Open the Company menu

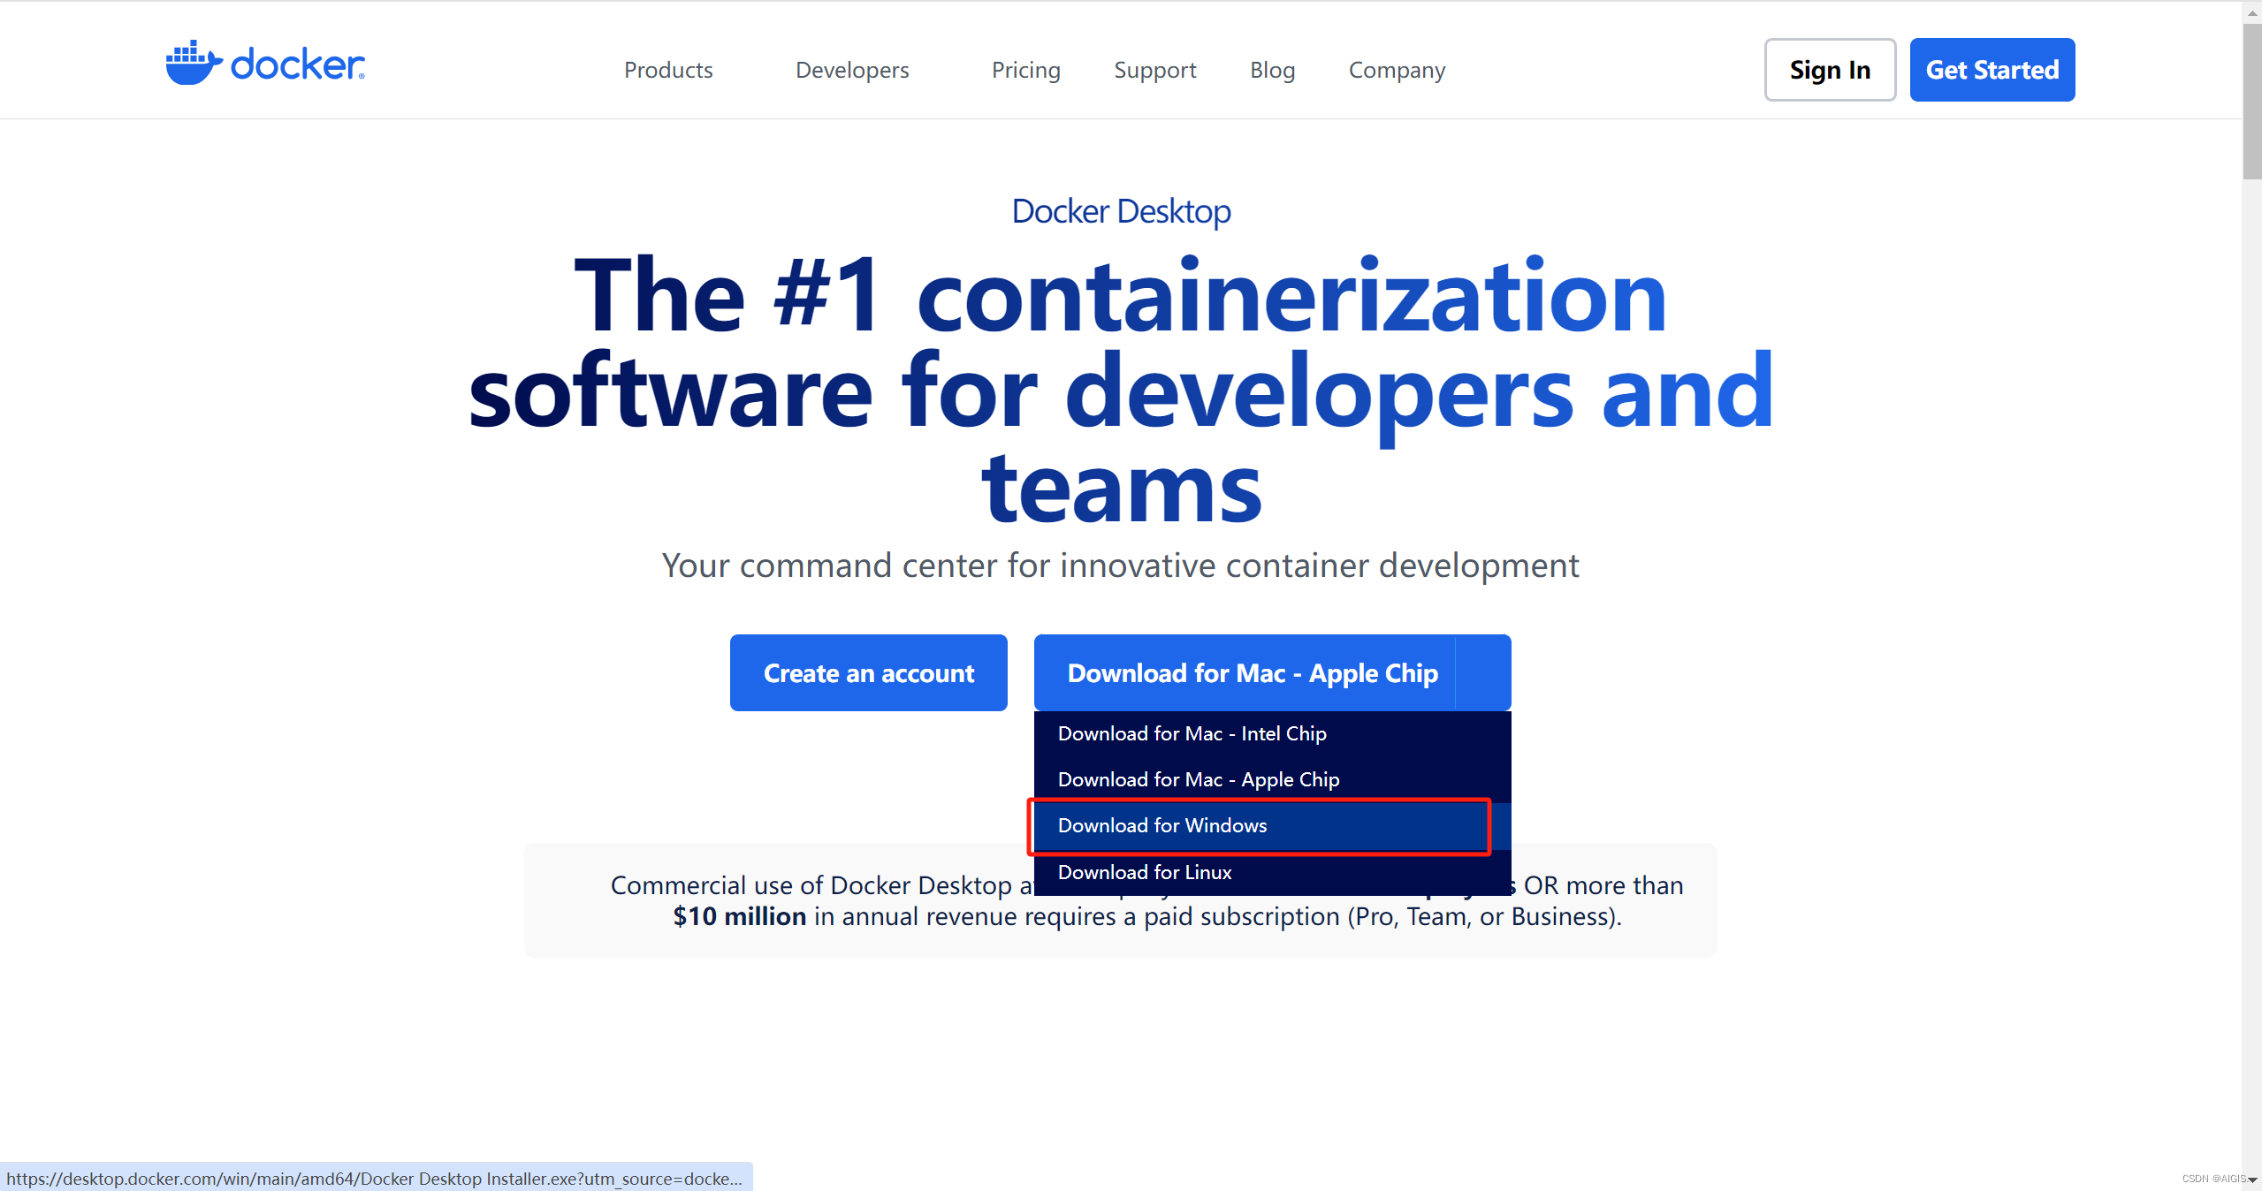point(1397,70)
